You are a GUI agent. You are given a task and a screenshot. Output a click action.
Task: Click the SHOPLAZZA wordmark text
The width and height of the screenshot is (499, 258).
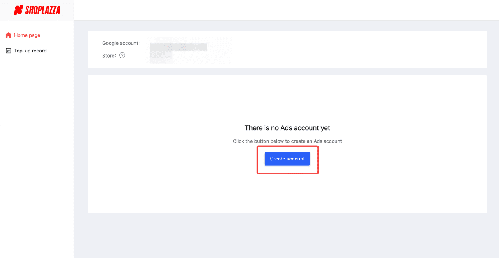click(x=42, y=10)
